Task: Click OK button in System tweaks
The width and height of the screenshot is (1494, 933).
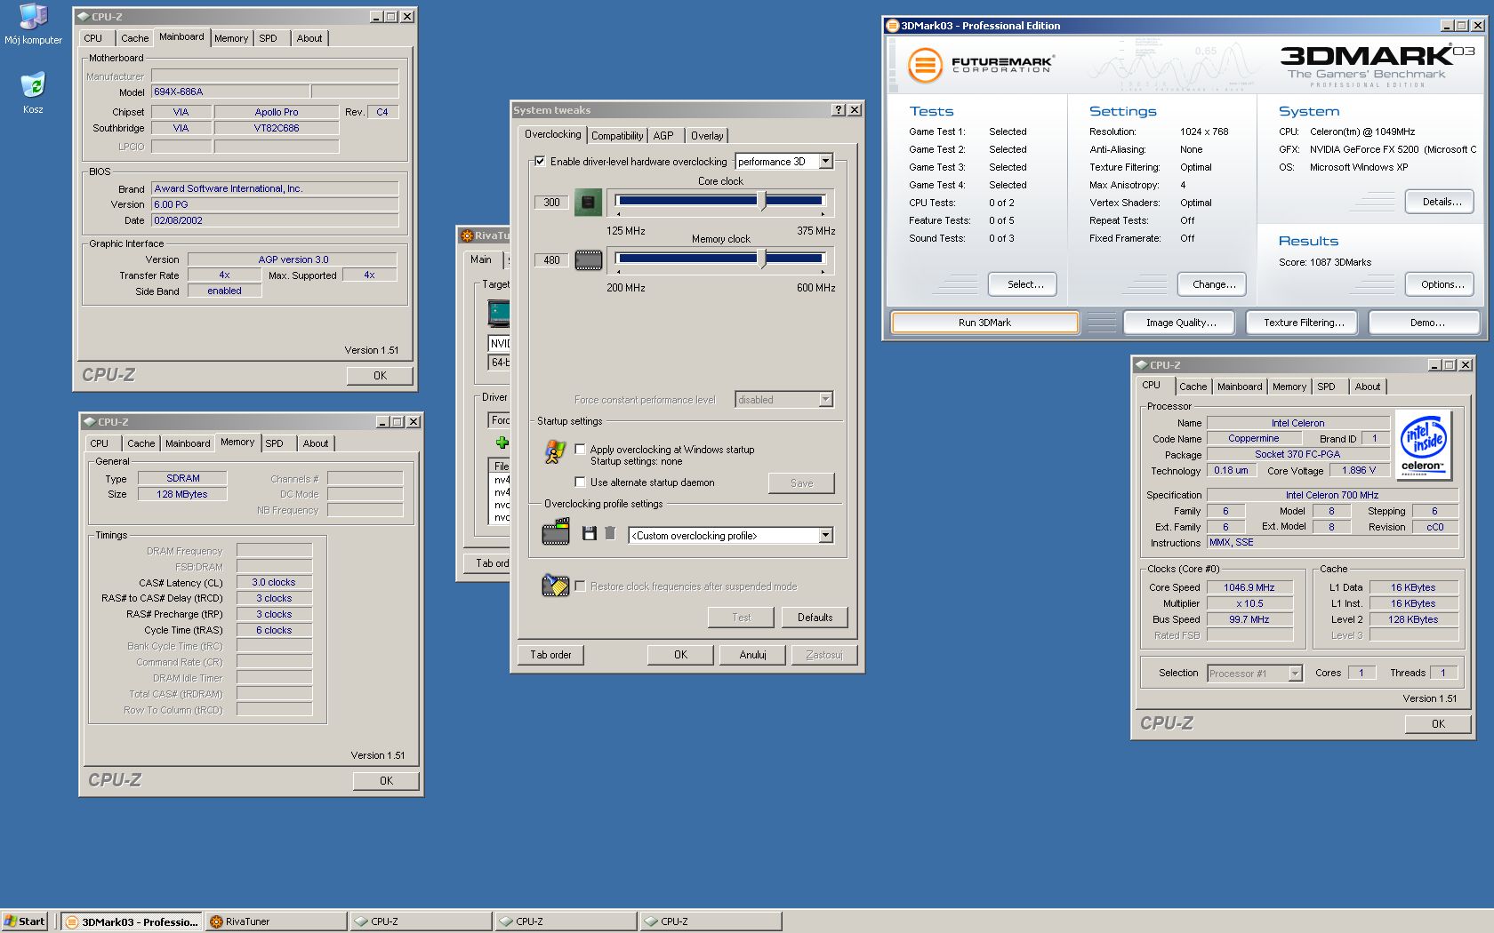Action: (x=680, y=655)
